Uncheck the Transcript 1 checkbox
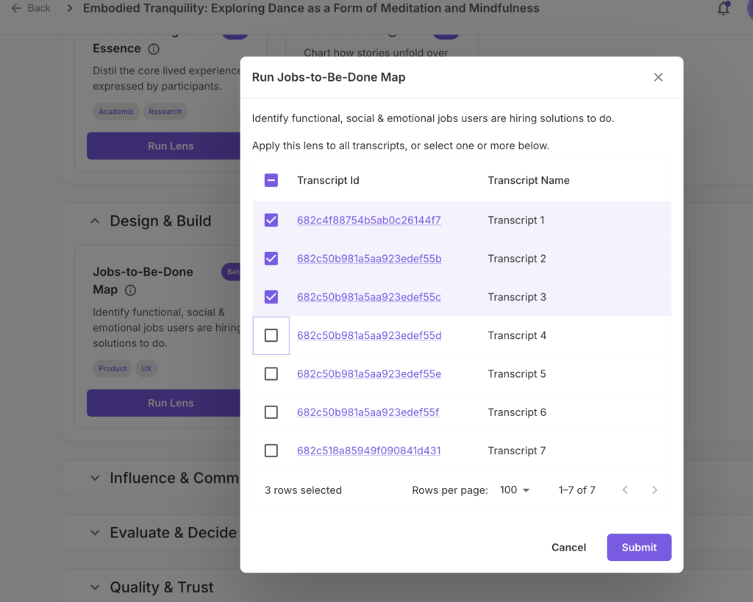Image resolution: width=753 pixels, height=602 pixels. click(271, 221)
